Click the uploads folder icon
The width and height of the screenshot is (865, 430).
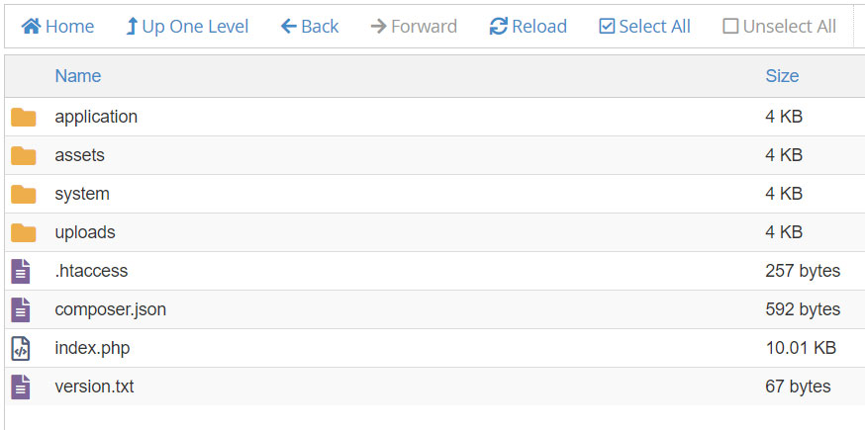tap(24, 232)
